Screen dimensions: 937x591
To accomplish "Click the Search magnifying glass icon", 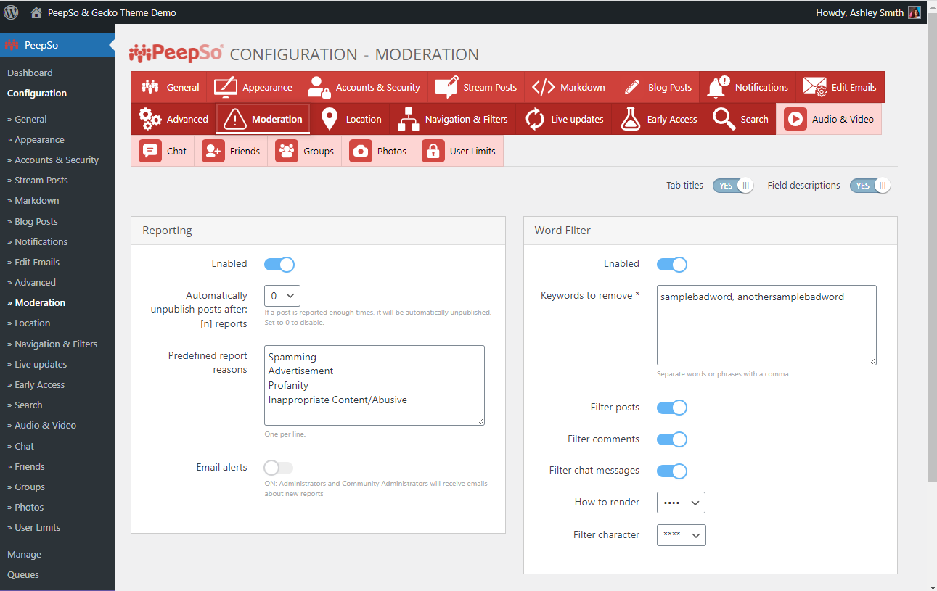I will pos(724,119).
